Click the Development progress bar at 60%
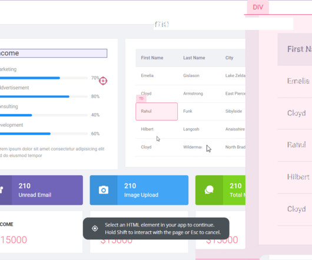 point(44,134)
